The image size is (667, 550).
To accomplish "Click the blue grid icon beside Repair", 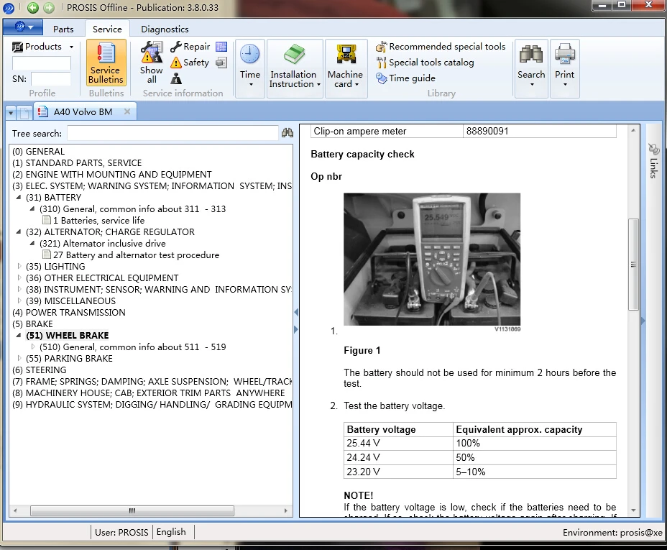I will point(221,47).
